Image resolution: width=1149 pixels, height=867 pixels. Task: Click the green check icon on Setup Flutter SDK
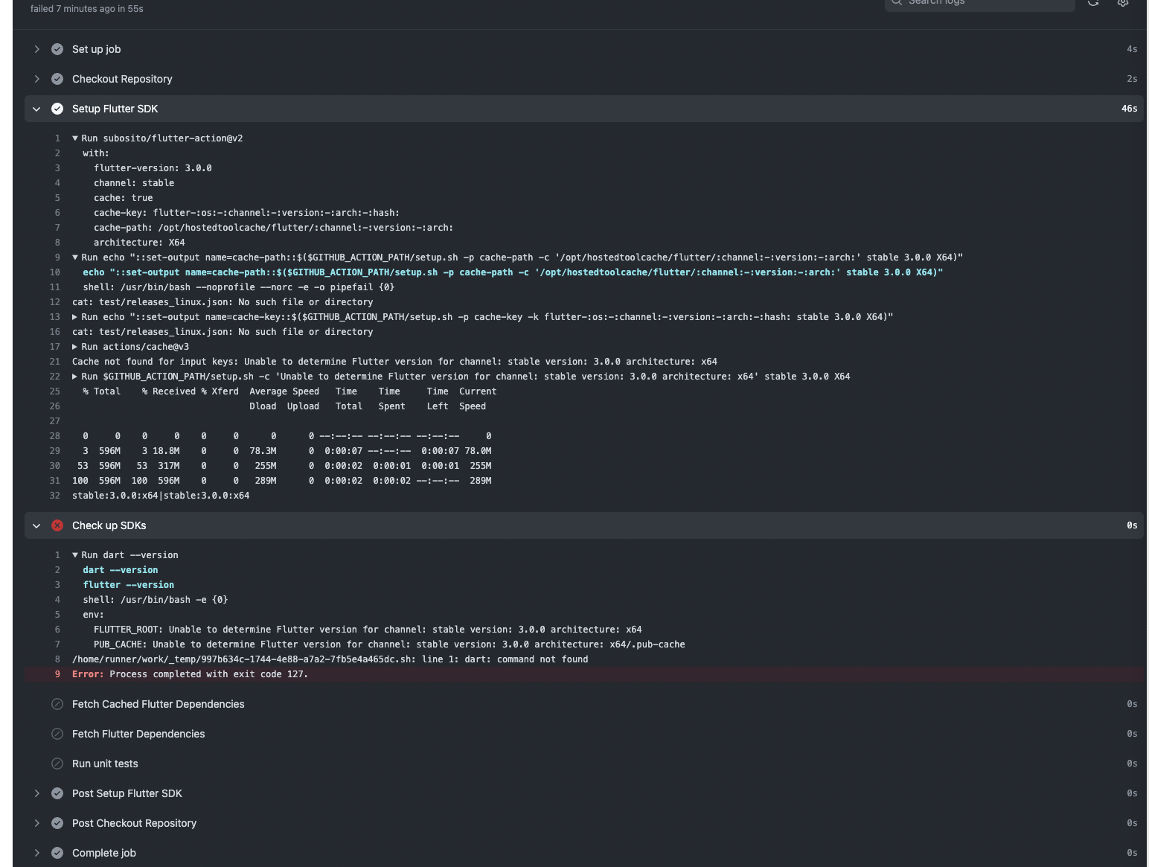57,109
